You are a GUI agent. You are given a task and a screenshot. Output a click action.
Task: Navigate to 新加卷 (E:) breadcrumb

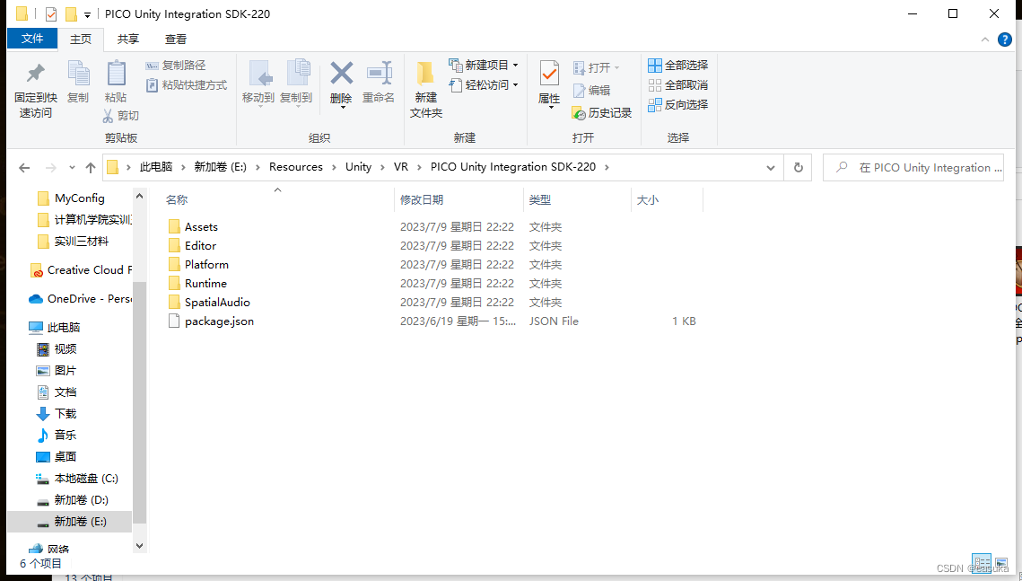[x=221, y=167]
